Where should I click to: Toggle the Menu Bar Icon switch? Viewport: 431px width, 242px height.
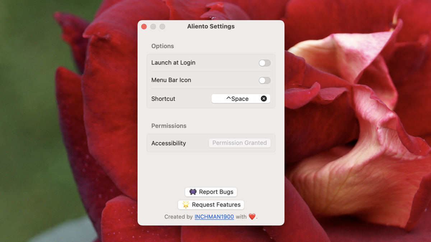click(x=265, y=80)
